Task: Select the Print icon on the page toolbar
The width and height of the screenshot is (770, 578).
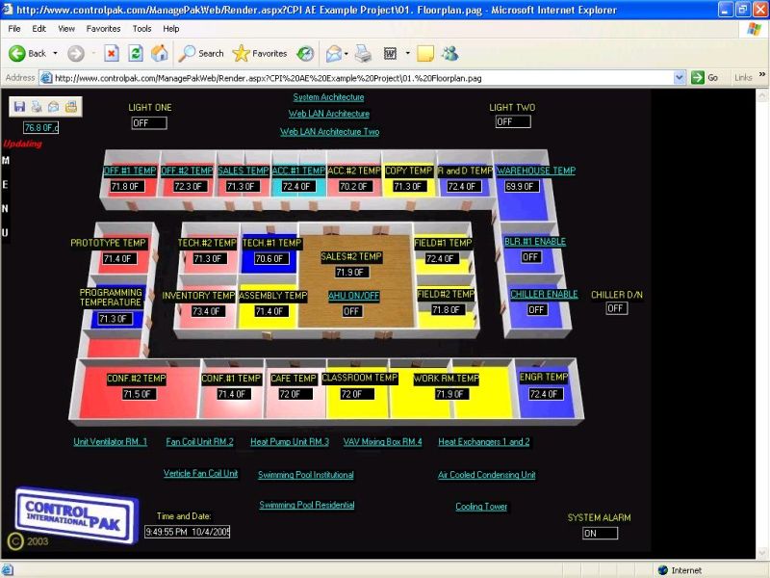Action: [36, 106]
